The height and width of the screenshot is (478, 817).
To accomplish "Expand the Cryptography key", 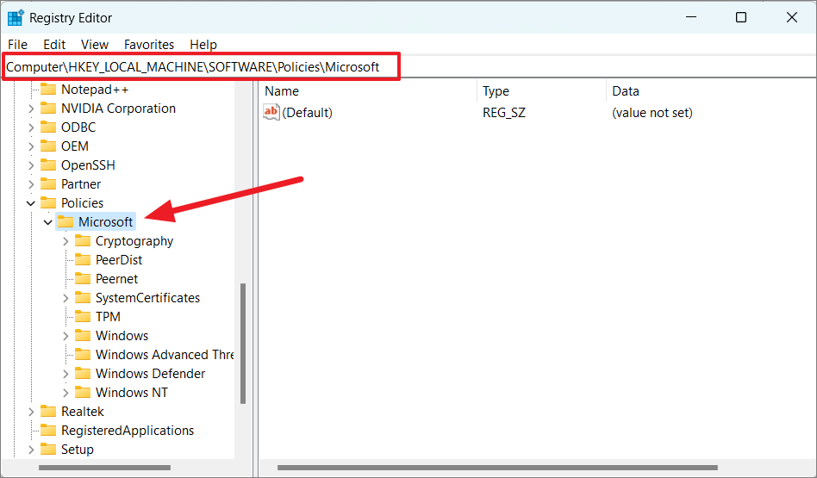I will point(65,241).
